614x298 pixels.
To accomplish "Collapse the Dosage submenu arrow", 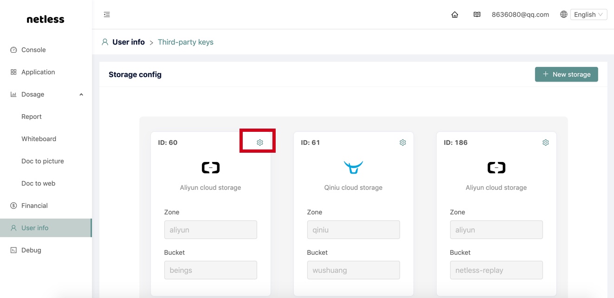I will pos(81,95).
